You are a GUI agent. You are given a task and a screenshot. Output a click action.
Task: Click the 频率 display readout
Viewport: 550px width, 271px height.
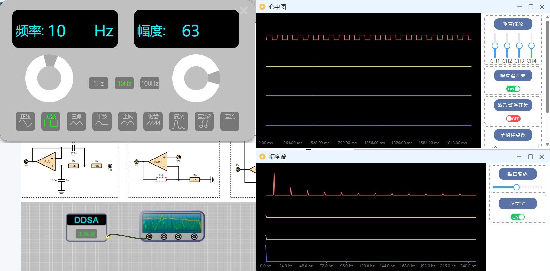click(x=65, y=29)
